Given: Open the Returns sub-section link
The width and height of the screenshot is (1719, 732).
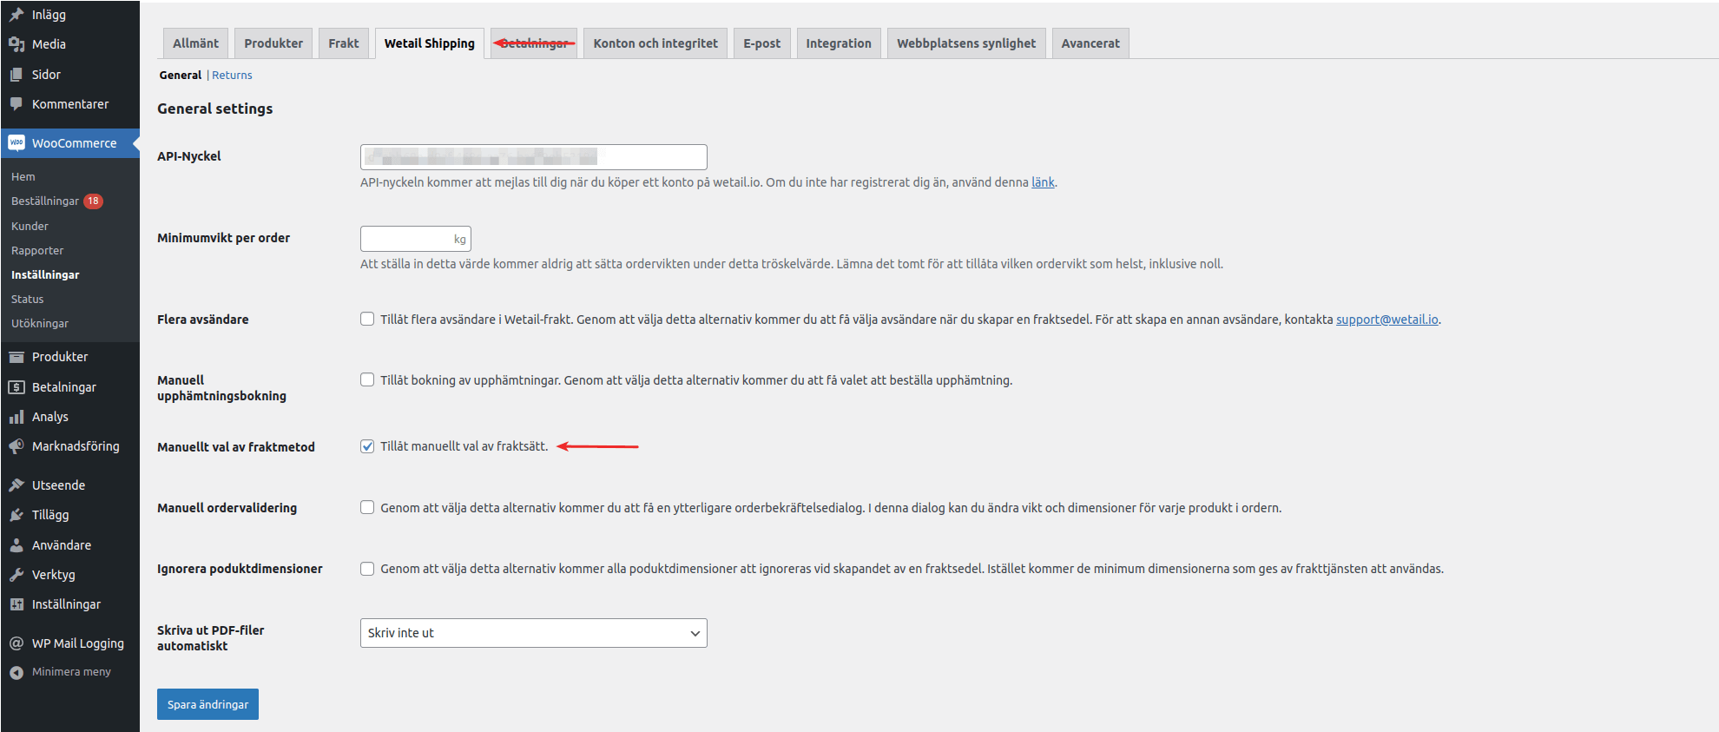Looking at the screenshot, I should (x=232, y=76).
